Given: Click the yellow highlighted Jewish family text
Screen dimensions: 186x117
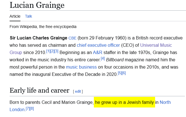Looking at the screenshot, I should click(124, 102).
